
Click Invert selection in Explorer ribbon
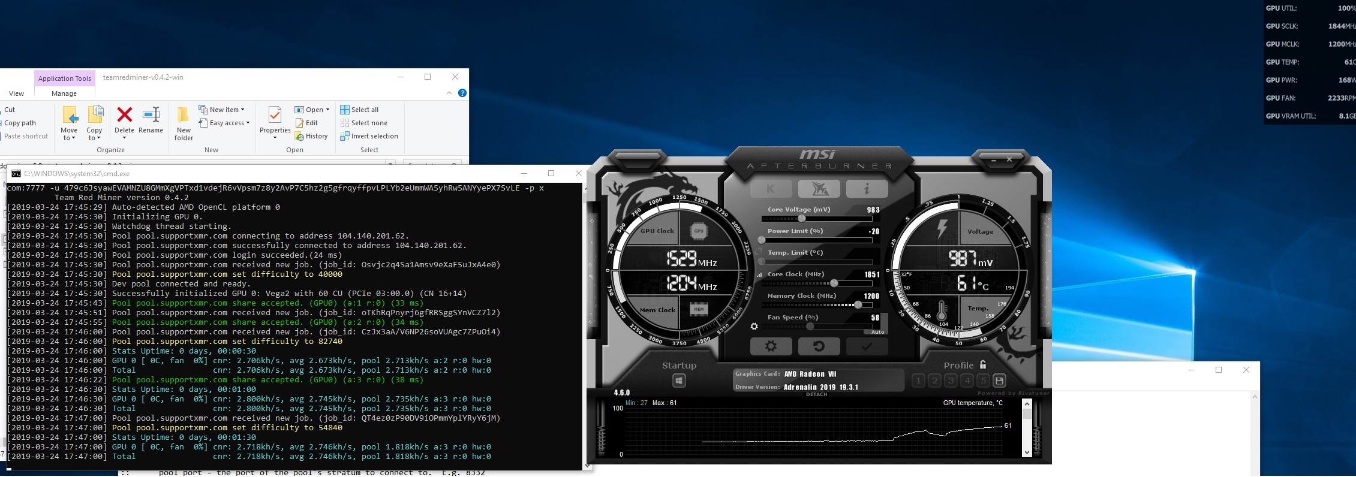(x=369, y=136)
